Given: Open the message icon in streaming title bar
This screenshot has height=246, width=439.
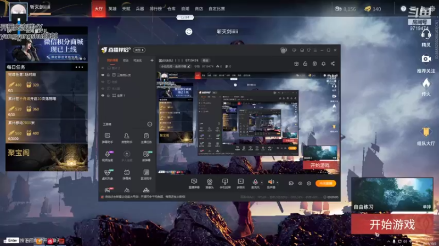Looking at the screenshot, I should pyautogui.click(x=294, y=50).
